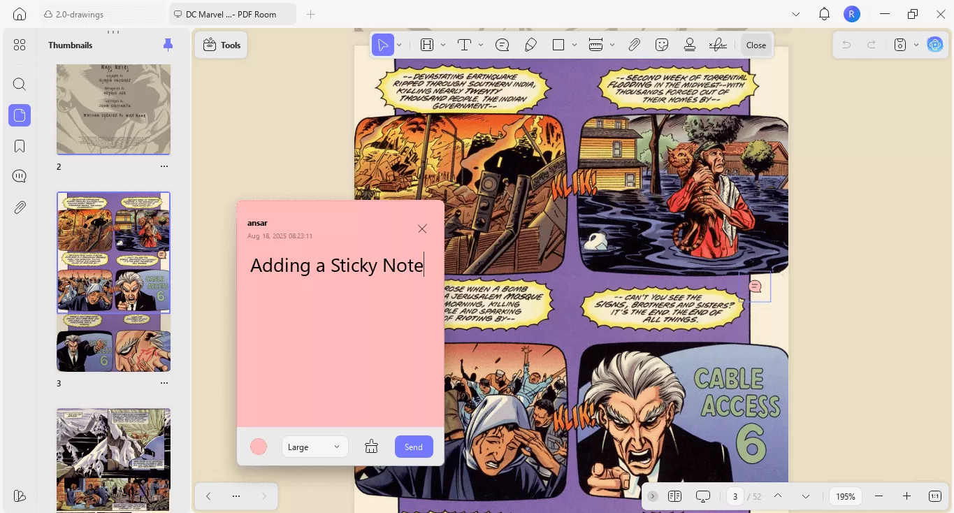Select page 3 thumbnail

point(113,282)
